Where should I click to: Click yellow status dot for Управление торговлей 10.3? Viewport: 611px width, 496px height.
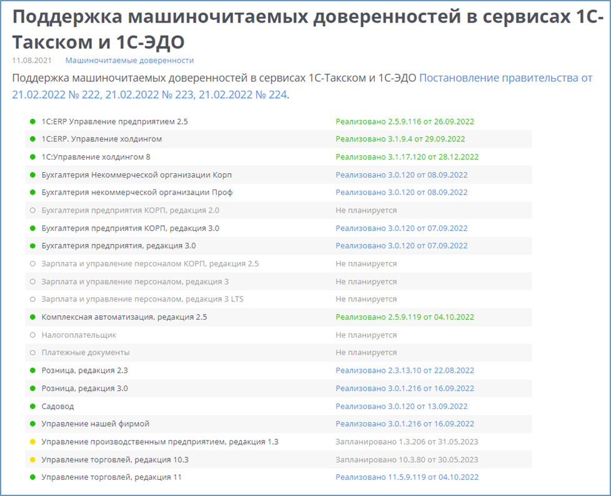click(x=32, y=460)
